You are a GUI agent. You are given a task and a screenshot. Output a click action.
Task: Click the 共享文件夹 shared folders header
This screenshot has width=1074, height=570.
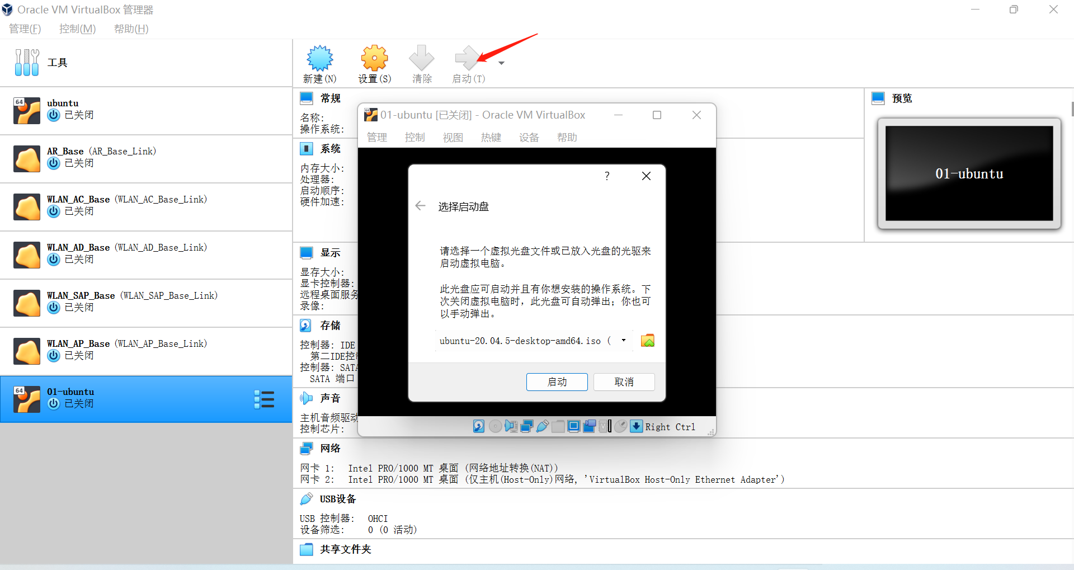click(x=346, y=549)
